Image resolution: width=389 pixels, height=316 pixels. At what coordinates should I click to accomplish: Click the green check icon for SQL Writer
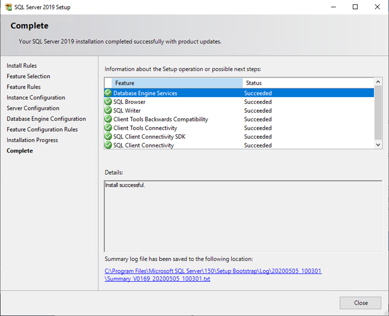(x=108, y=110)
